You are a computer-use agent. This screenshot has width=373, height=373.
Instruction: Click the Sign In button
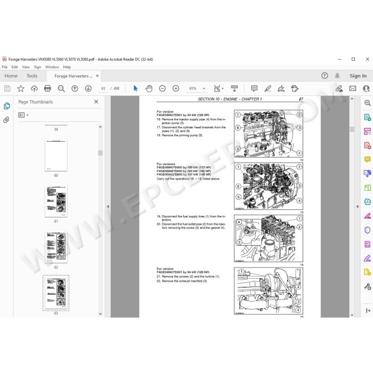(358, 76)
